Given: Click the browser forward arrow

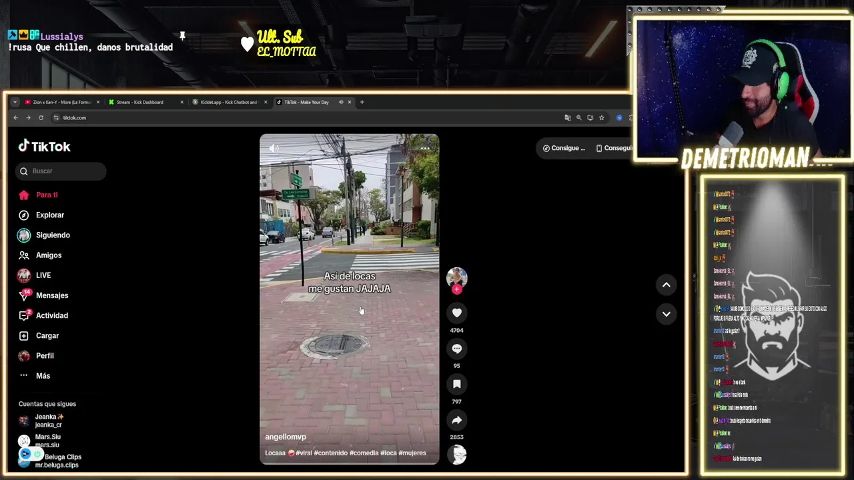Looking at the screenshot, I should pyautogui.click(x=28, y=118).
